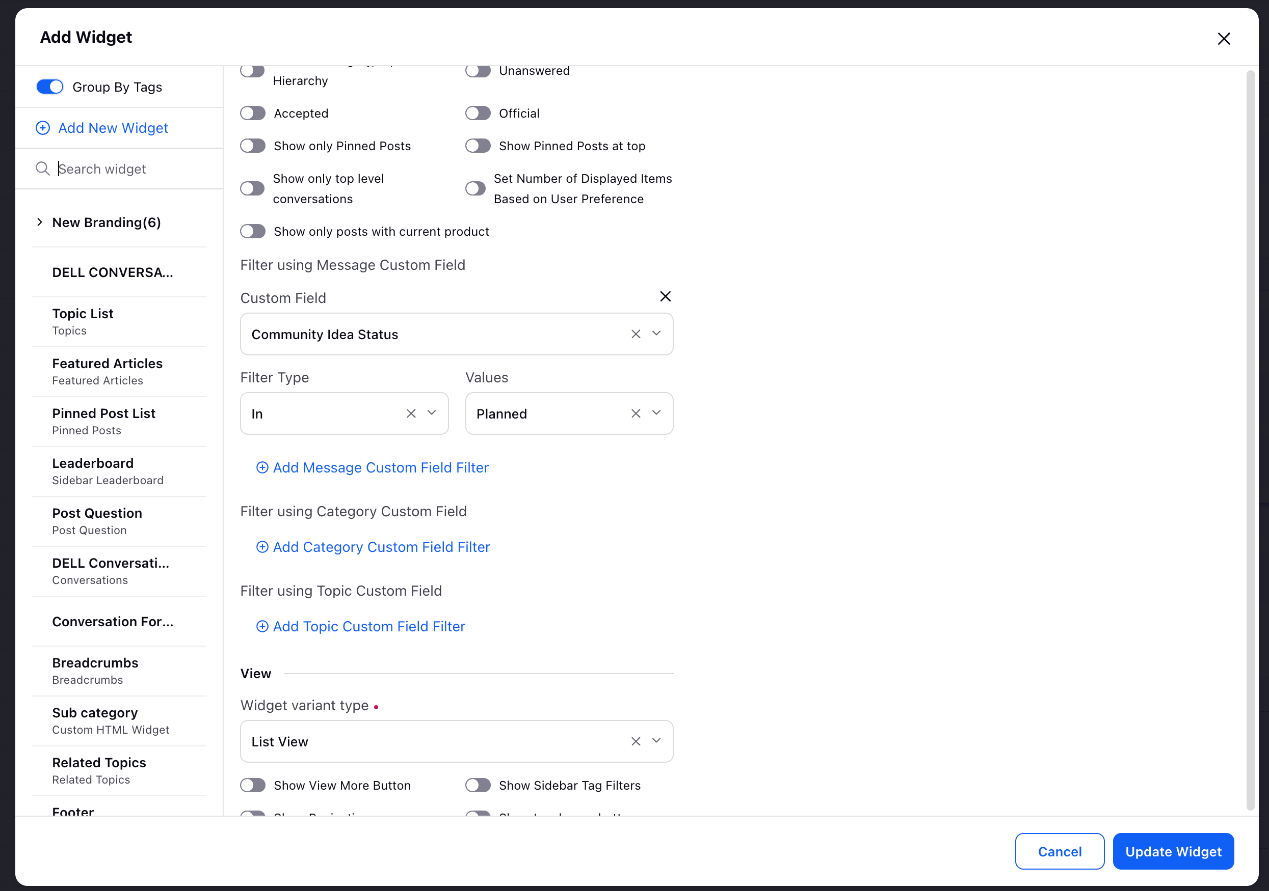Select the Sub category widget
Image resolution: width=1269 pixels, height=891 pixels.
click(119, 721)
